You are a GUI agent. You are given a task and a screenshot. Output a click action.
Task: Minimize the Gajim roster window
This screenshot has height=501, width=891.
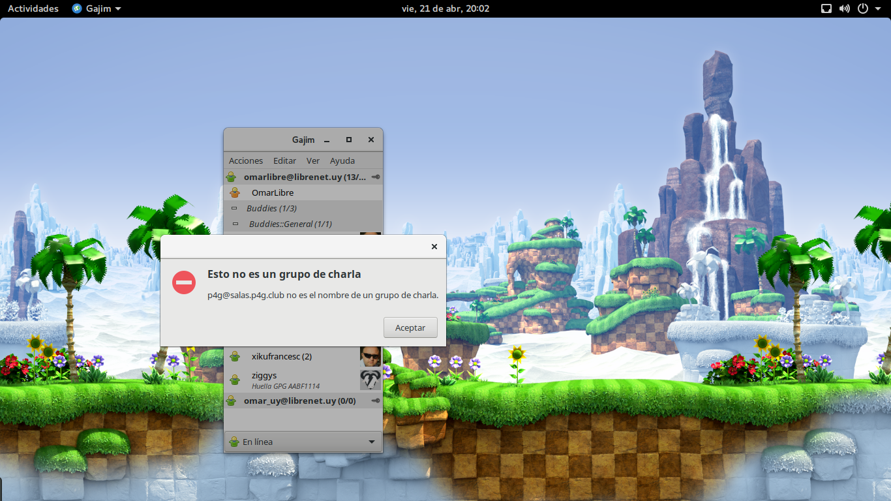[x=327, y=140]
